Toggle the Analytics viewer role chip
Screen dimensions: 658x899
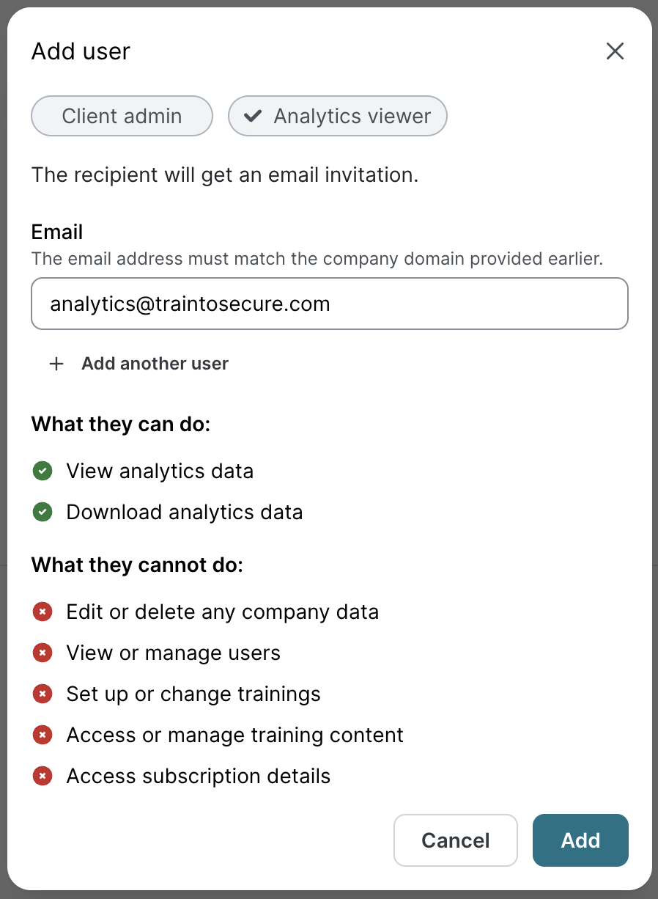tap(338, 116)
